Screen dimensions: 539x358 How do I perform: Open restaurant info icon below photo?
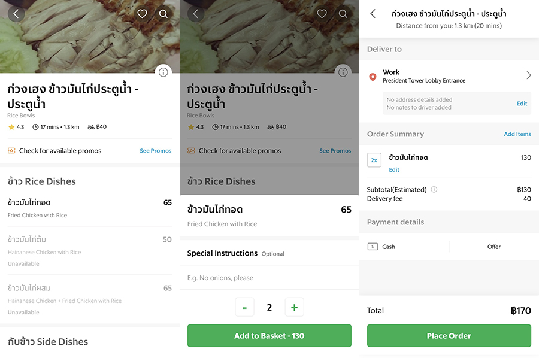point(163,72)
